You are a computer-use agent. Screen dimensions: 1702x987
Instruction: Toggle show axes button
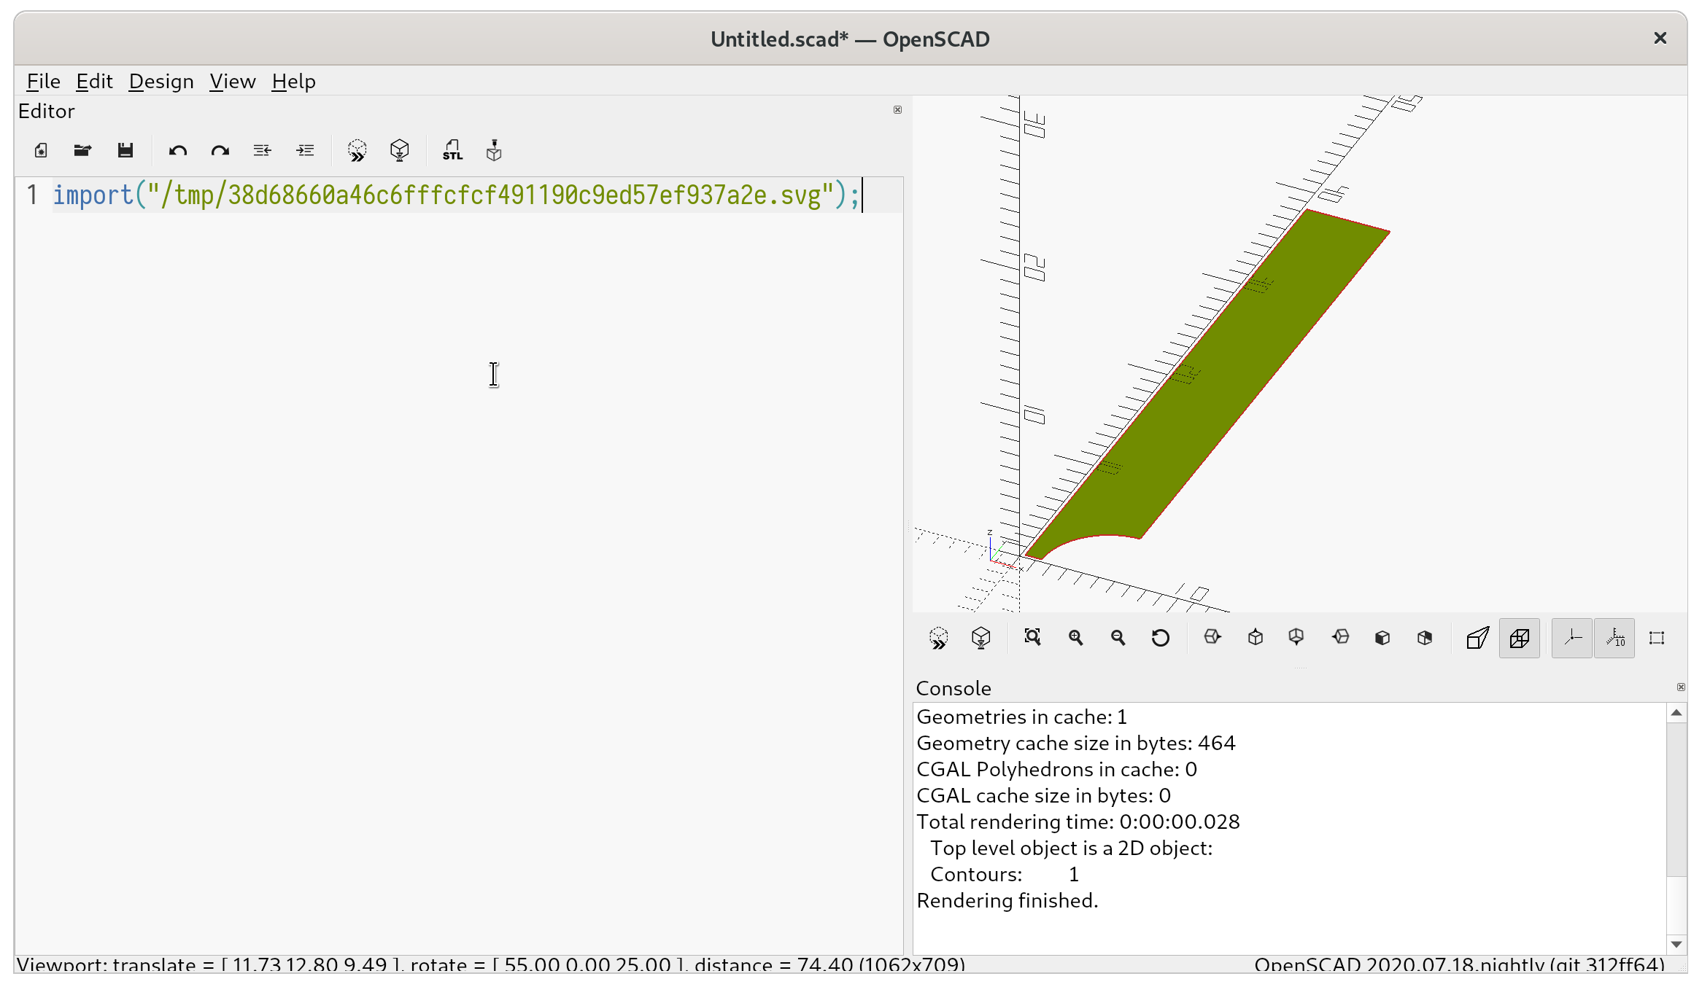tap(1572, 638)
